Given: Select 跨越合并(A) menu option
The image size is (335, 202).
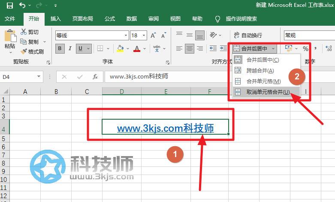Looking at the screenshot, I should tap(266, 70).
